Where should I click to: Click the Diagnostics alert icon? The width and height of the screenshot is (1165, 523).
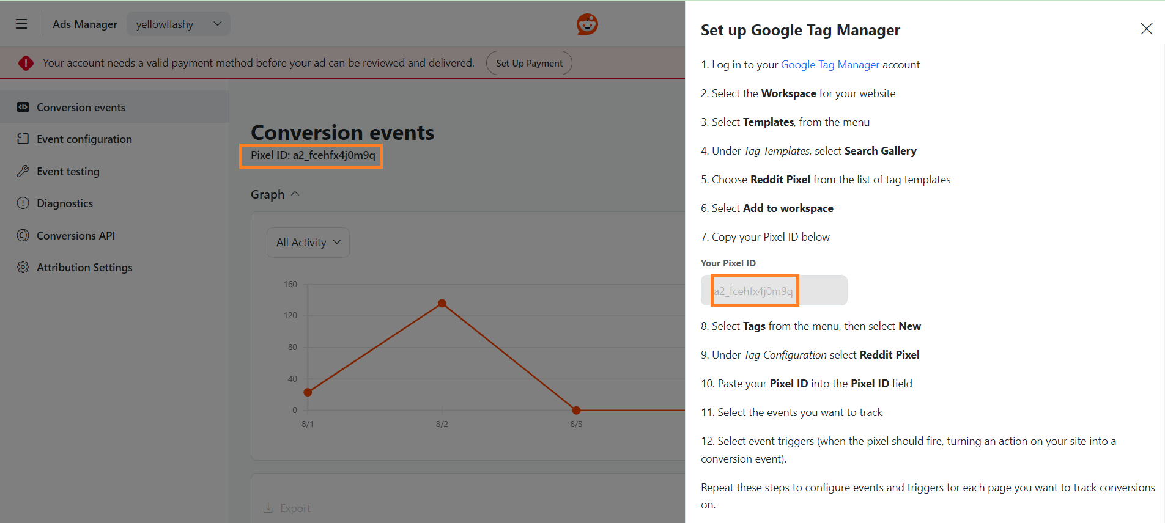point(23,203)
